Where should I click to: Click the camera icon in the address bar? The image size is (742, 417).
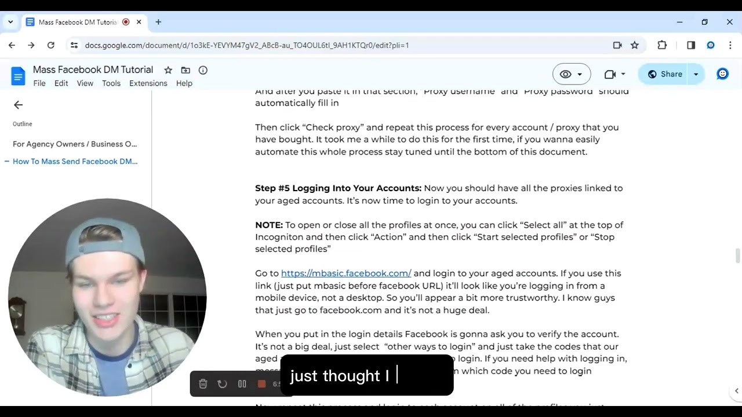pyautogui.click(x=617, y=45)
